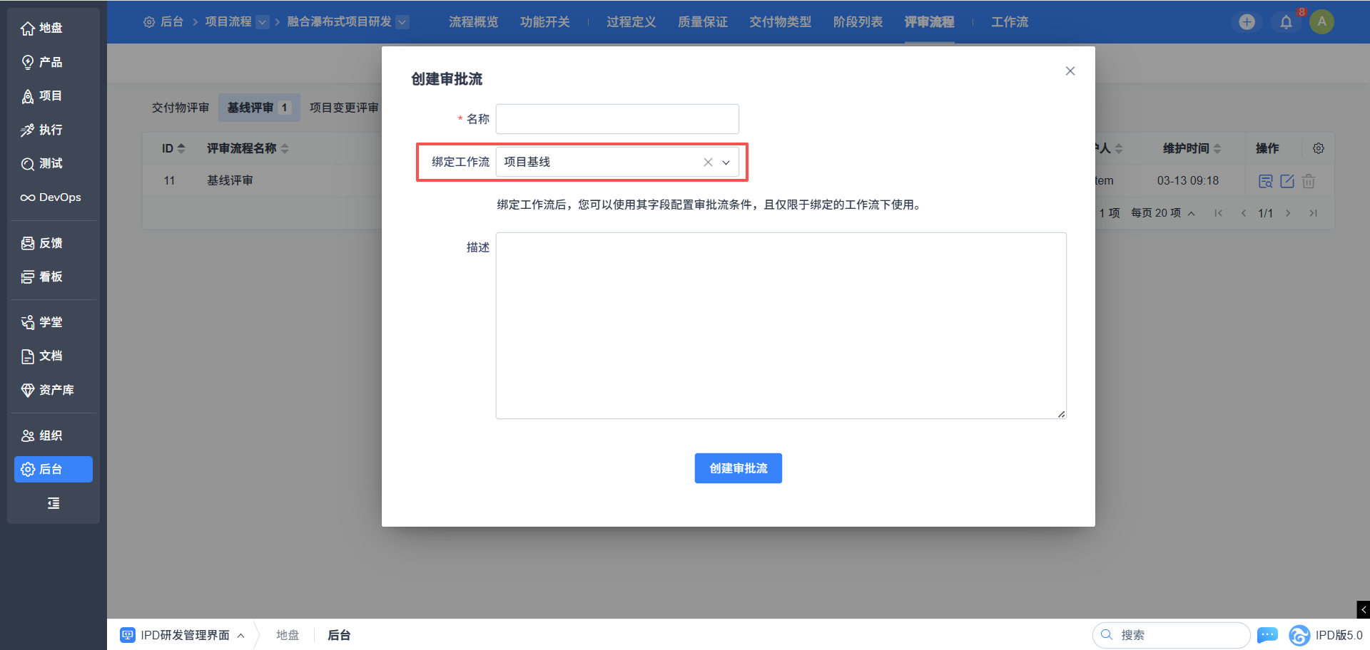This screenshot has height=650, width=1370.
Task: Open the 每页 20 项 page size dropdown
Action: [x=1163, y=213]
